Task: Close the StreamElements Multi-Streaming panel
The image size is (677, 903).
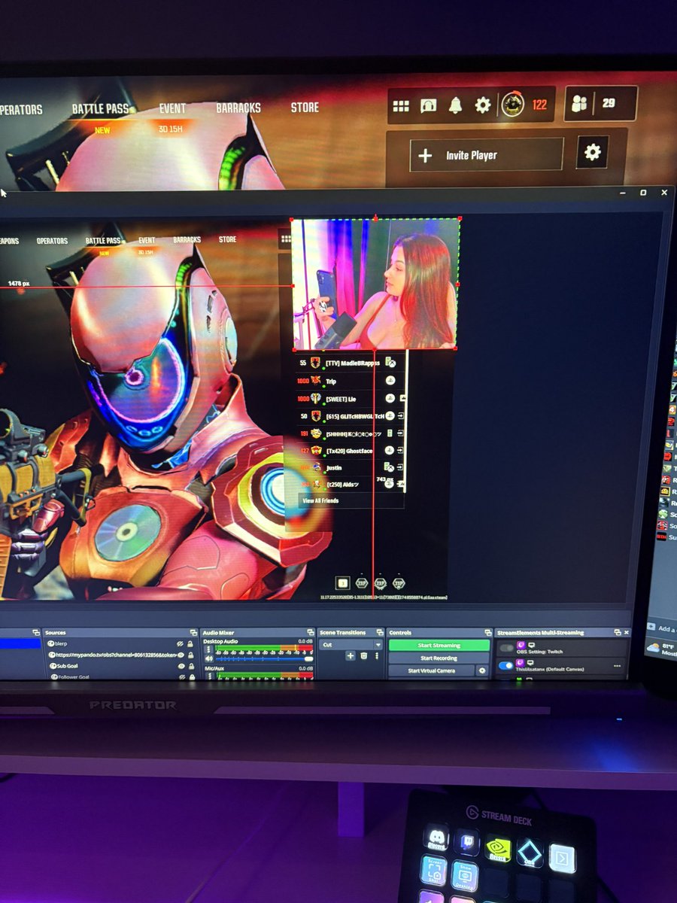Action: point(627,632)
